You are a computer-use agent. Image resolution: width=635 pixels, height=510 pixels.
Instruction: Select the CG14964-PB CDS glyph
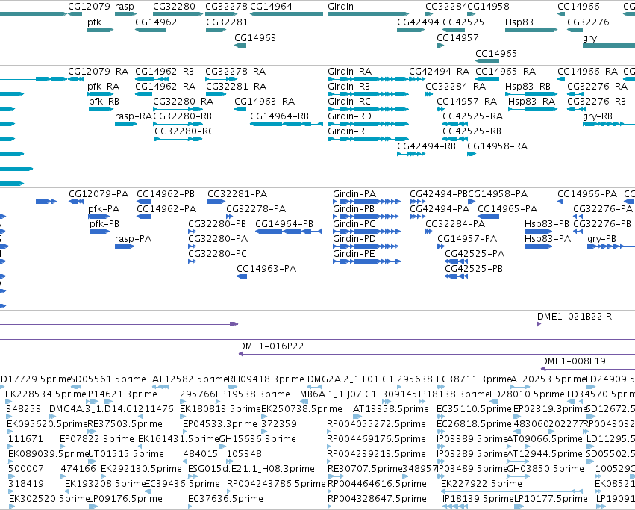(288, 231)
